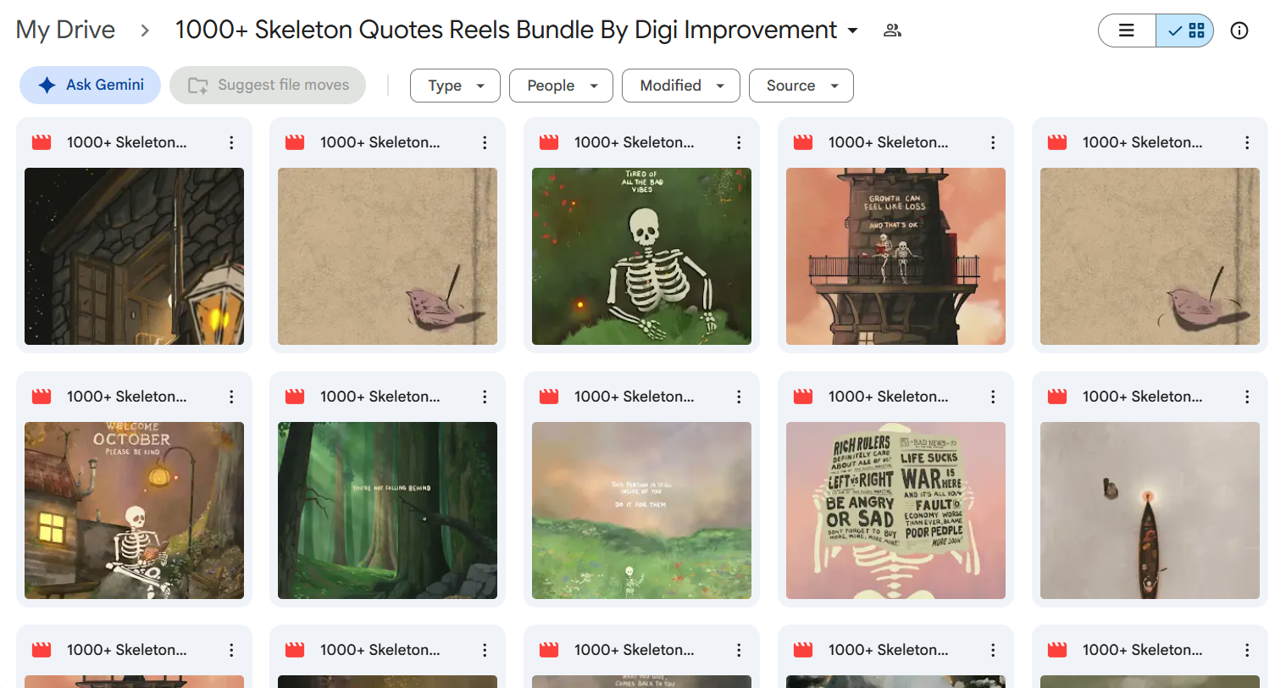This screenshot has width=1275, height=688.
Task: Switch to list layout view
Action: 1127,31
